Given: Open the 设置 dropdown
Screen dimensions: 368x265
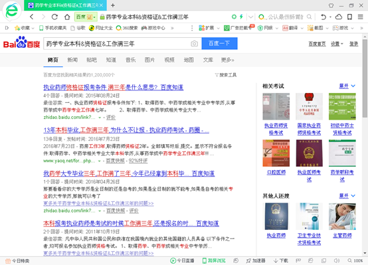Looking at the screenshot, I should (x=337, y=44).
